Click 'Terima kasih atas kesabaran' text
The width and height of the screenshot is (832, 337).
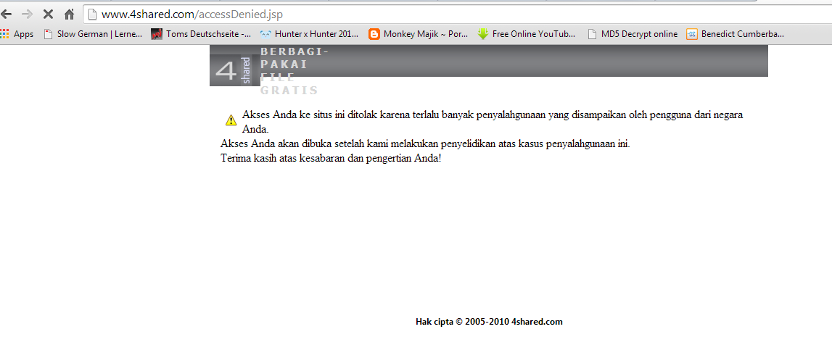pos(331,158)
